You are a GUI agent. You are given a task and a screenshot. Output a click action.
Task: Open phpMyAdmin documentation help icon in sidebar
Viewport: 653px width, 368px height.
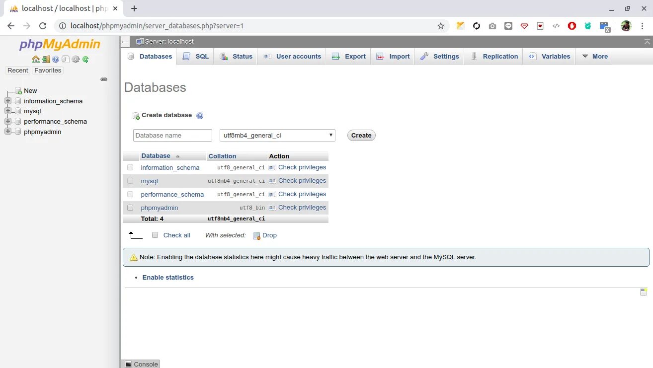pyautogui.click(x=56, y=59)
